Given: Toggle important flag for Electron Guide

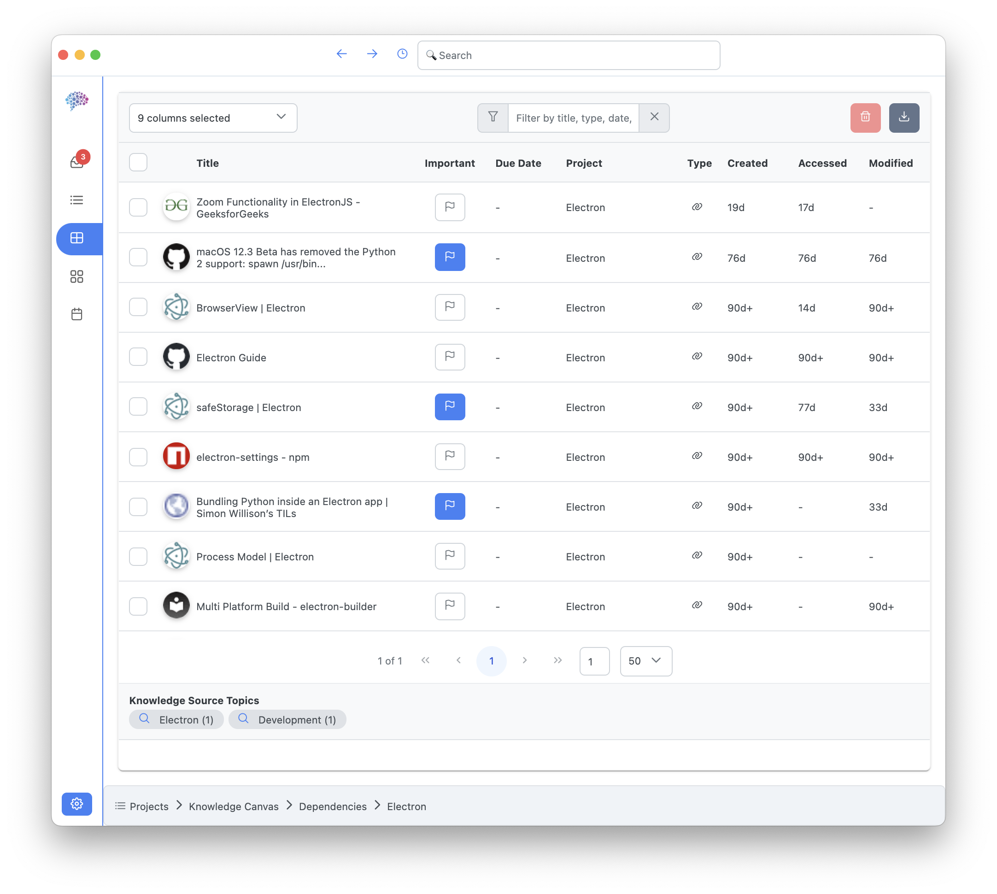Looking at the screenshot, I should click(449, 357).
